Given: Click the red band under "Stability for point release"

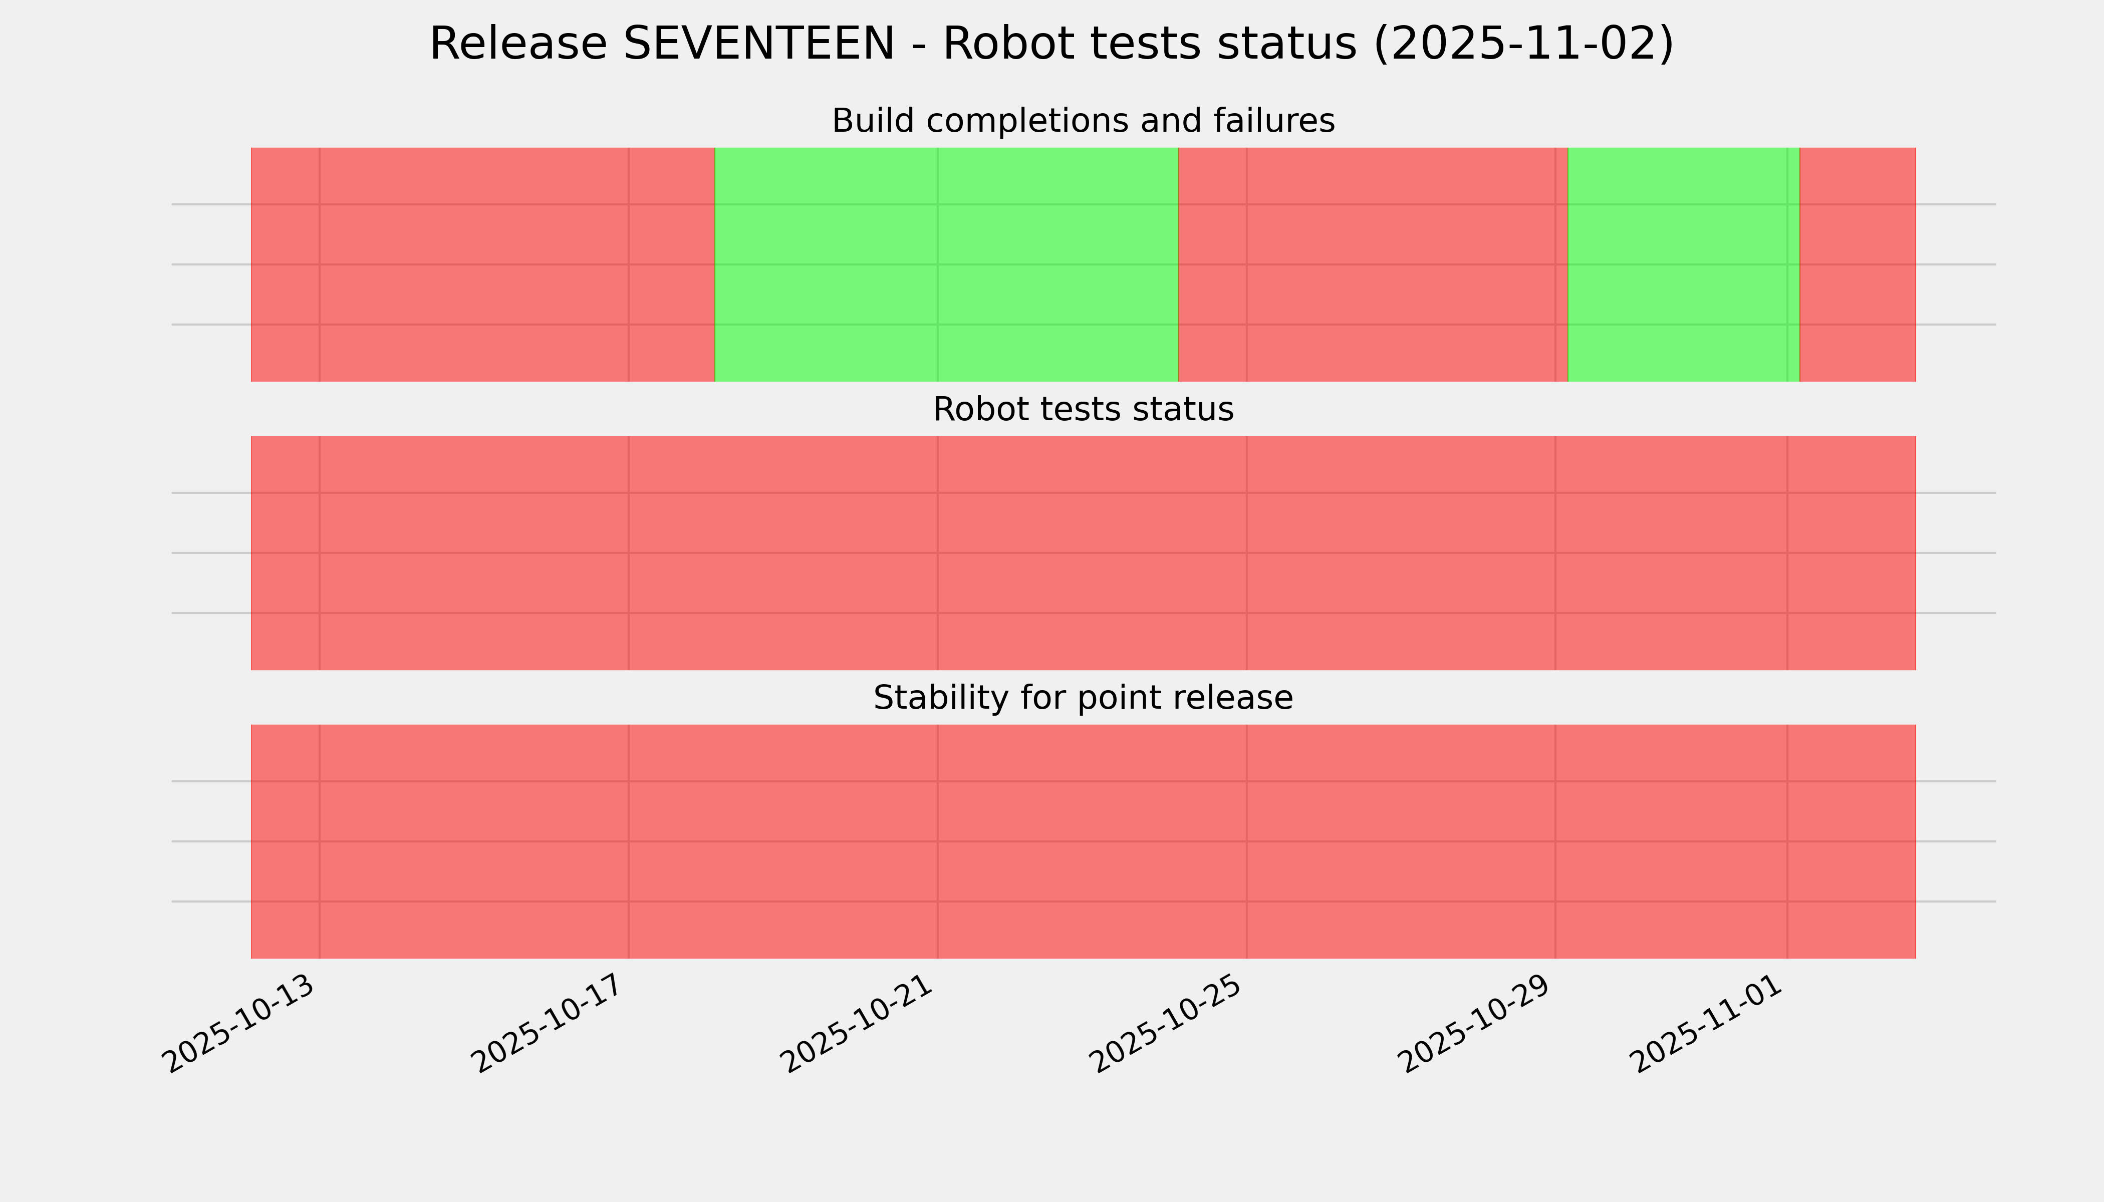Looking at the screenshot, I should [1083, 841].
